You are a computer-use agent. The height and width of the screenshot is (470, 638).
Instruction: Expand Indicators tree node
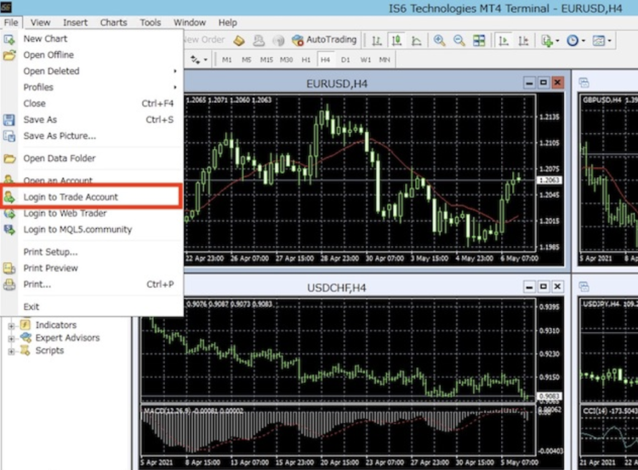11,325
